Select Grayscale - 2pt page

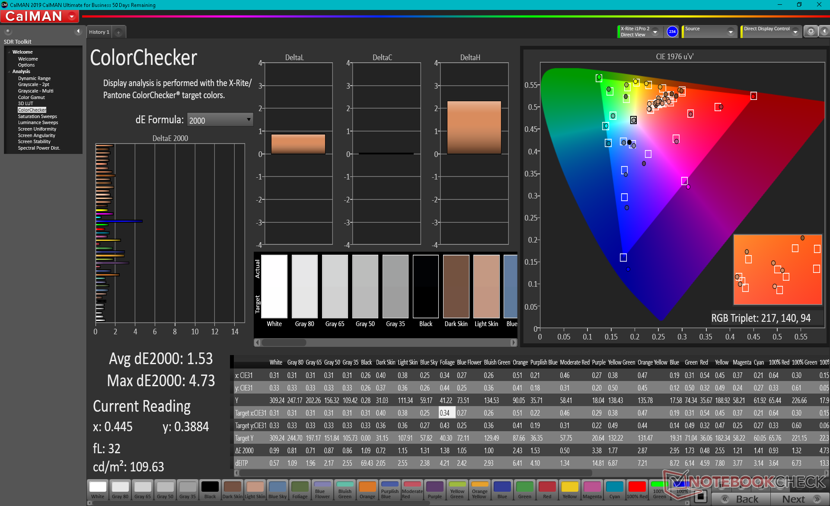click(33, 85)
